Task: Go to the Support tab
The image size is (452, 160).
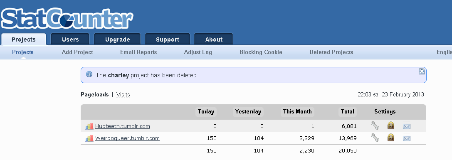Action: click(168, 39)
